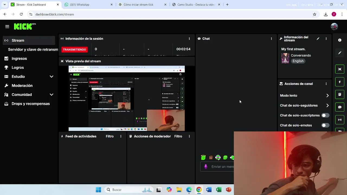Expand Modo lento options arrow
The width and height of the screenshot is (347, 195).
[327, 96]
